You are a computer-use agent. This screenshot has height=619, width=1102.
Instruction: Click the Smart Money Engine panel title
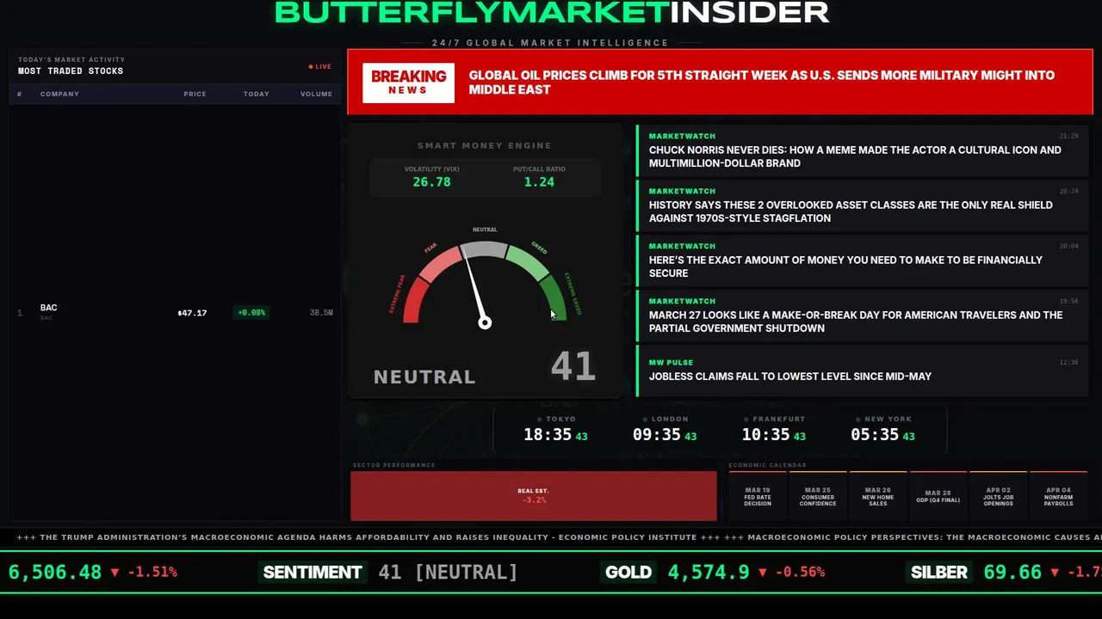(485, 145)
